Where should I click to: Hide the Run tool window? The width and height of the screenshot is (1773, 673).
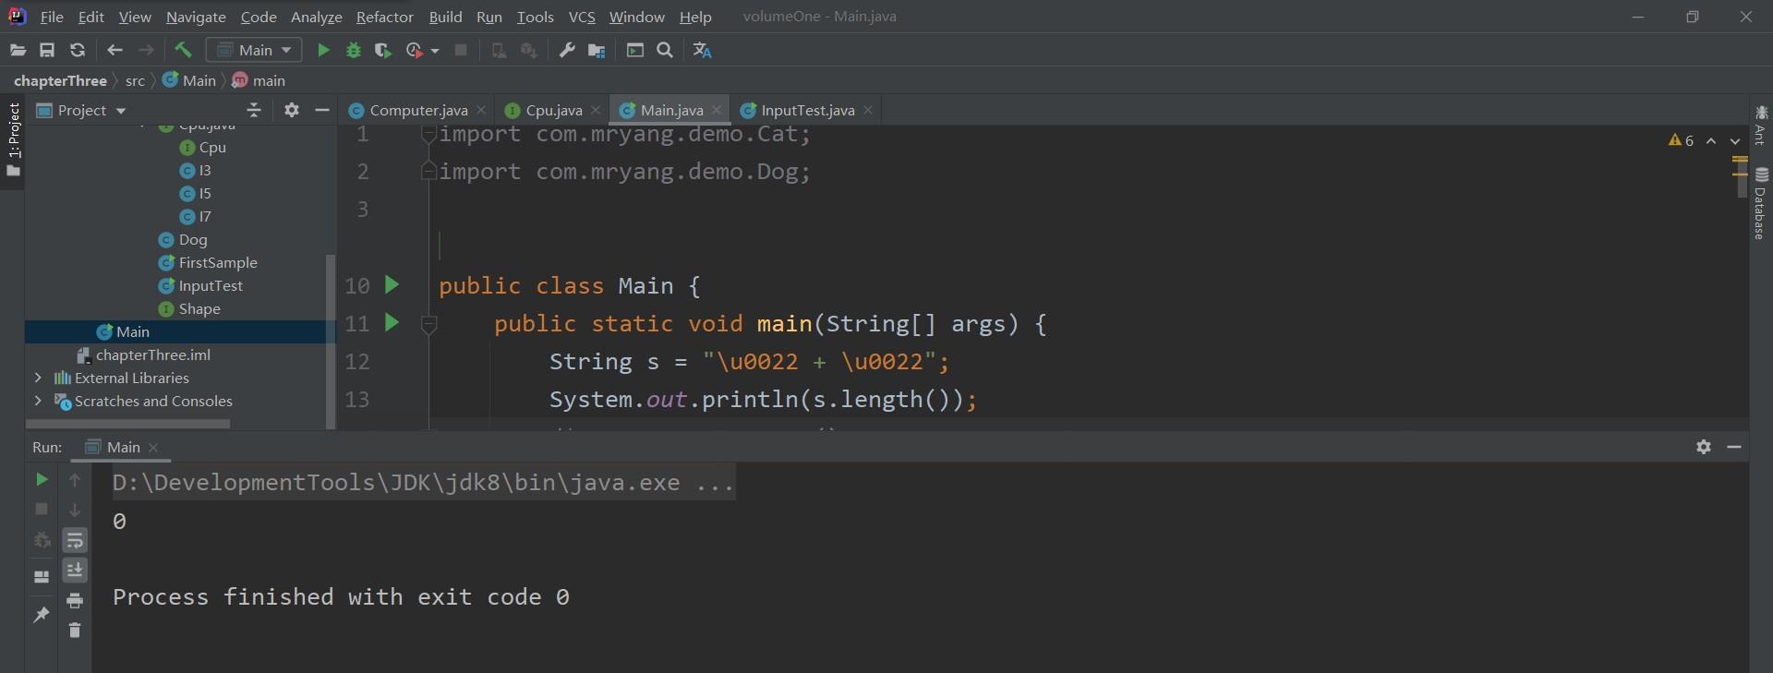1734,447
